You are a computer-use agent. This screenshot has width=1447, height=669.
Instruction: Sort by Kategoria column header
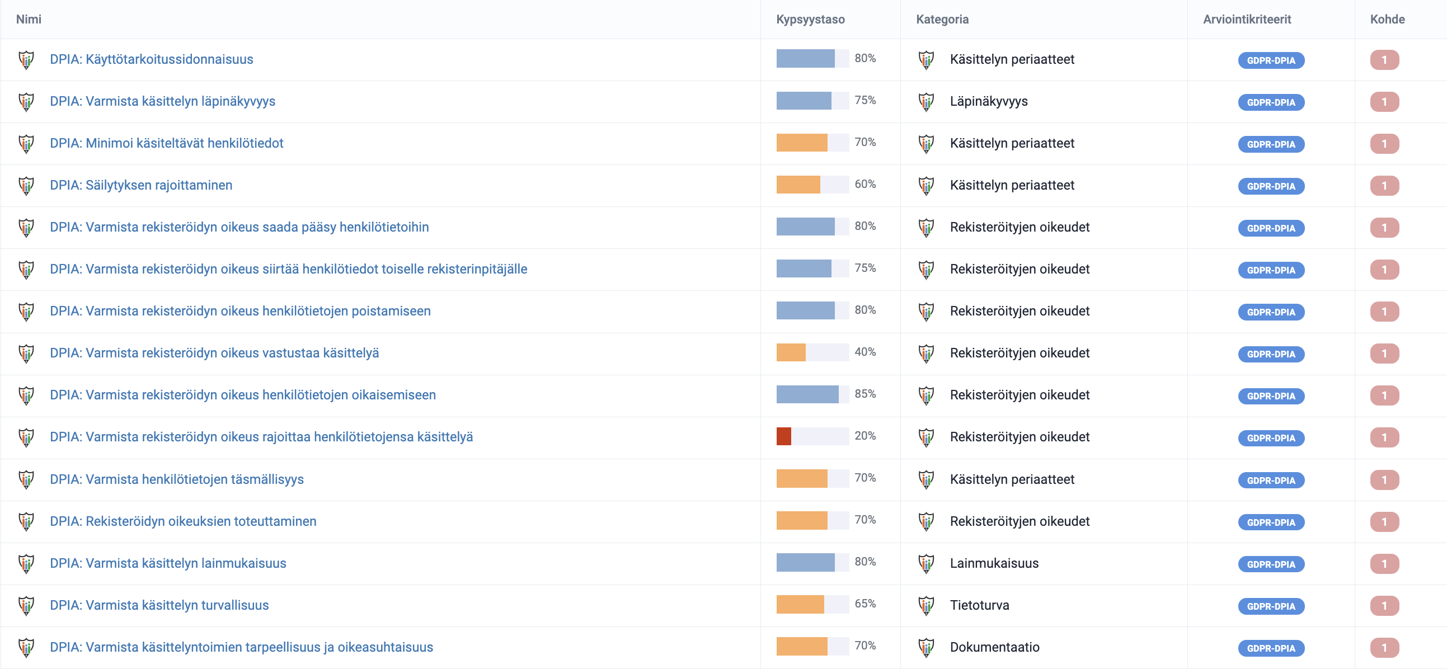[x=942, y=20]
